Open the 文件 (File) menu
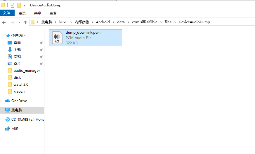The height and width of the screenshot is (154, 255). coord(6,13)
